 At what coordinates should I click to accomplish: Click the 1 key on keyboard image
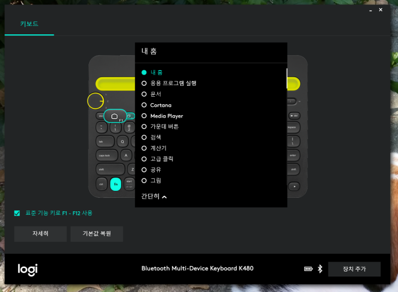point(115,127)
